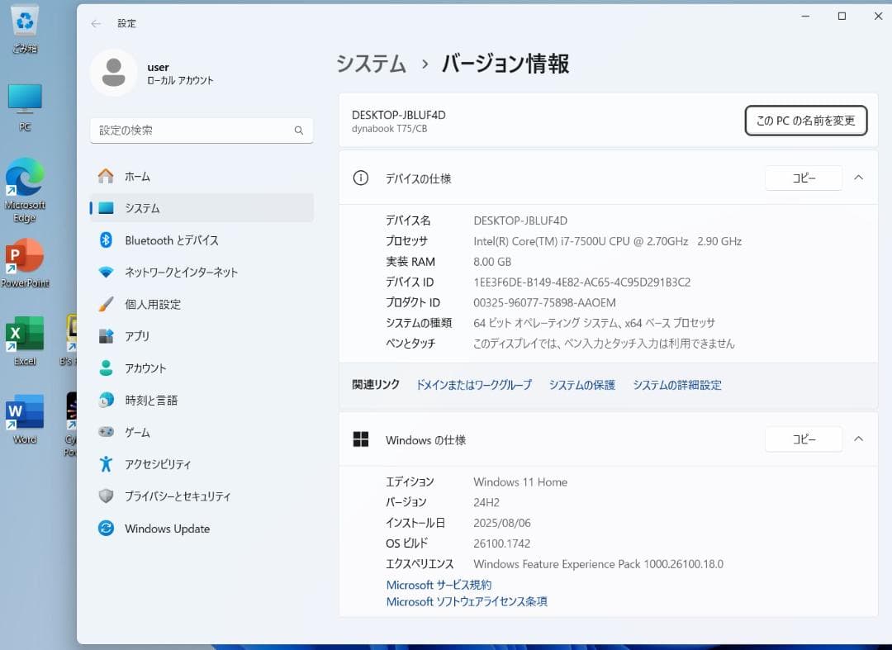Collapse the Windows の仕様 panel
The width and height of the screenshot is (892, 650).
click(857, 439)
